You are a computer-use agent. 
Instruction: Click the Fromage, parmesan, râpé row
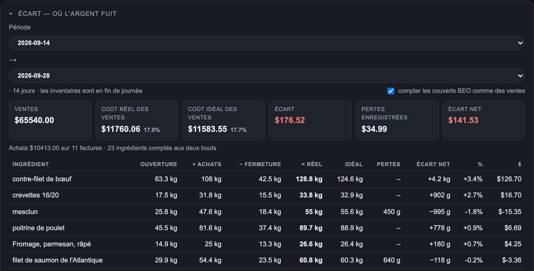(267, 244)
